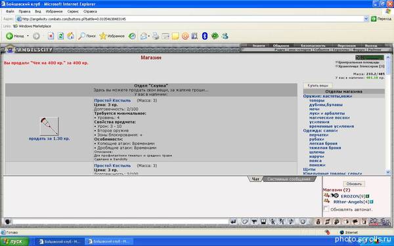Open the топоры shop section

[317, 100]
